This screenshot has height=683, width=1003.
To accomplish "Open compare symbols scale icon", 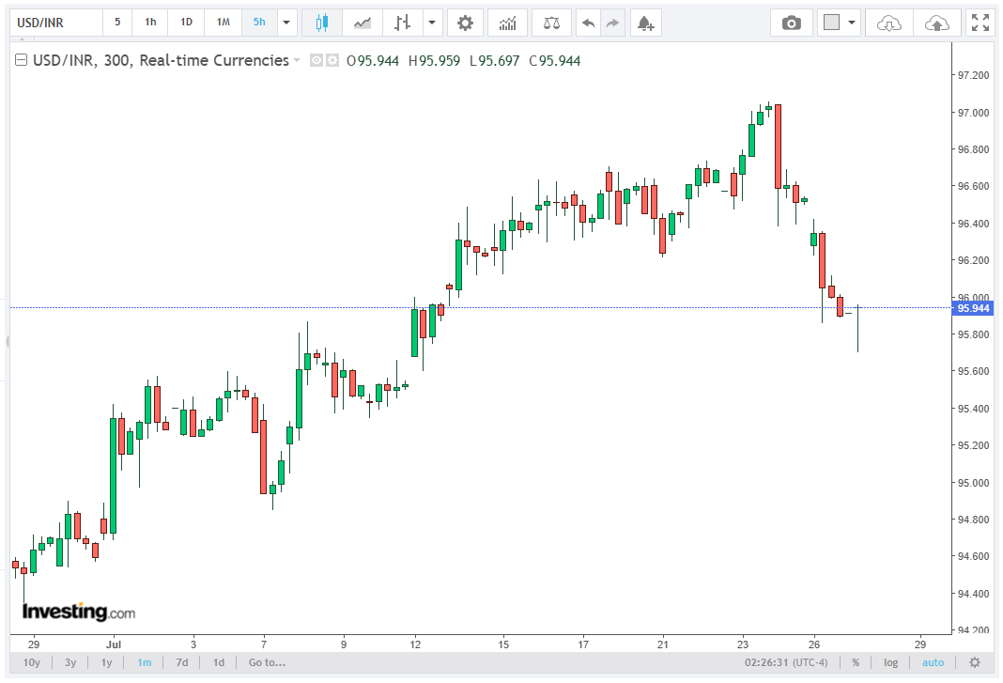I will click(x=551, y=23).
